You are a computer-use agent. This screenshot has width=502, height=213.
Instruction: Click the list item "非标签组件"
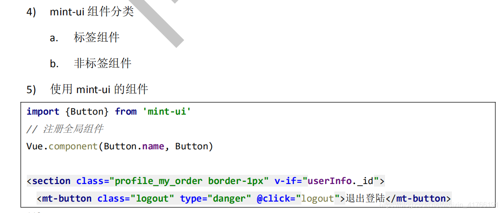tap(103, 64)
